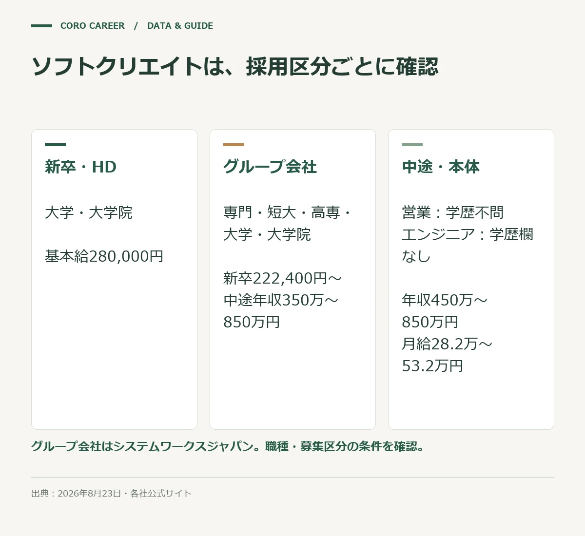Click the DATA & GUIDE header label
This screenshot has width=585, height=536.
point(180,26)
